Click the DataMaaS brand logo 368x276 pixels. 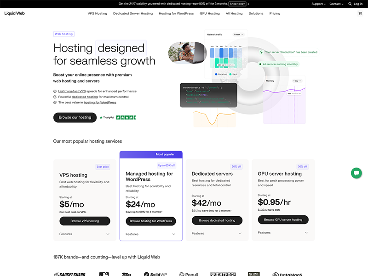(x=287, y=274)
